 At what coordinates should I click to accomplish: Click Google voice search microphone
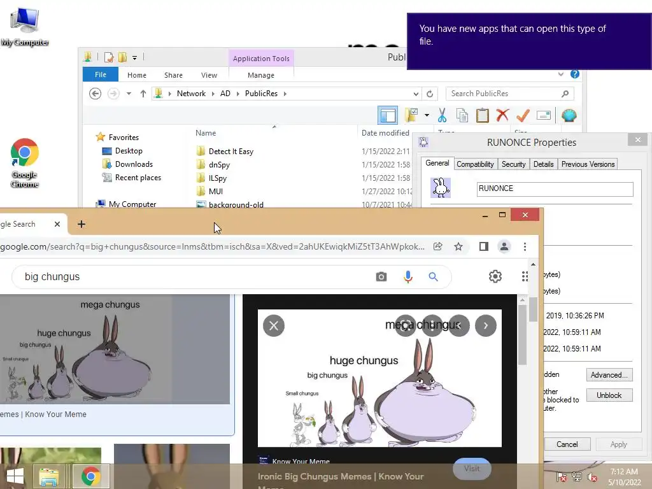coord(408,276)
